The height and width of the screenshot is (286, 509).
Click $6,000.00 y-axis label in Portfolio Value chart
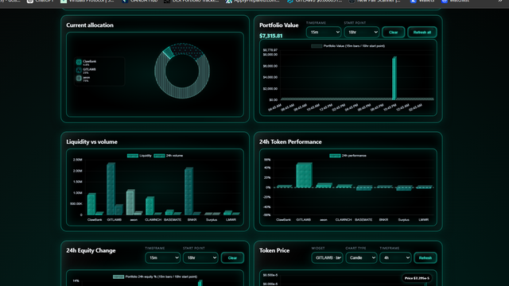270,66
